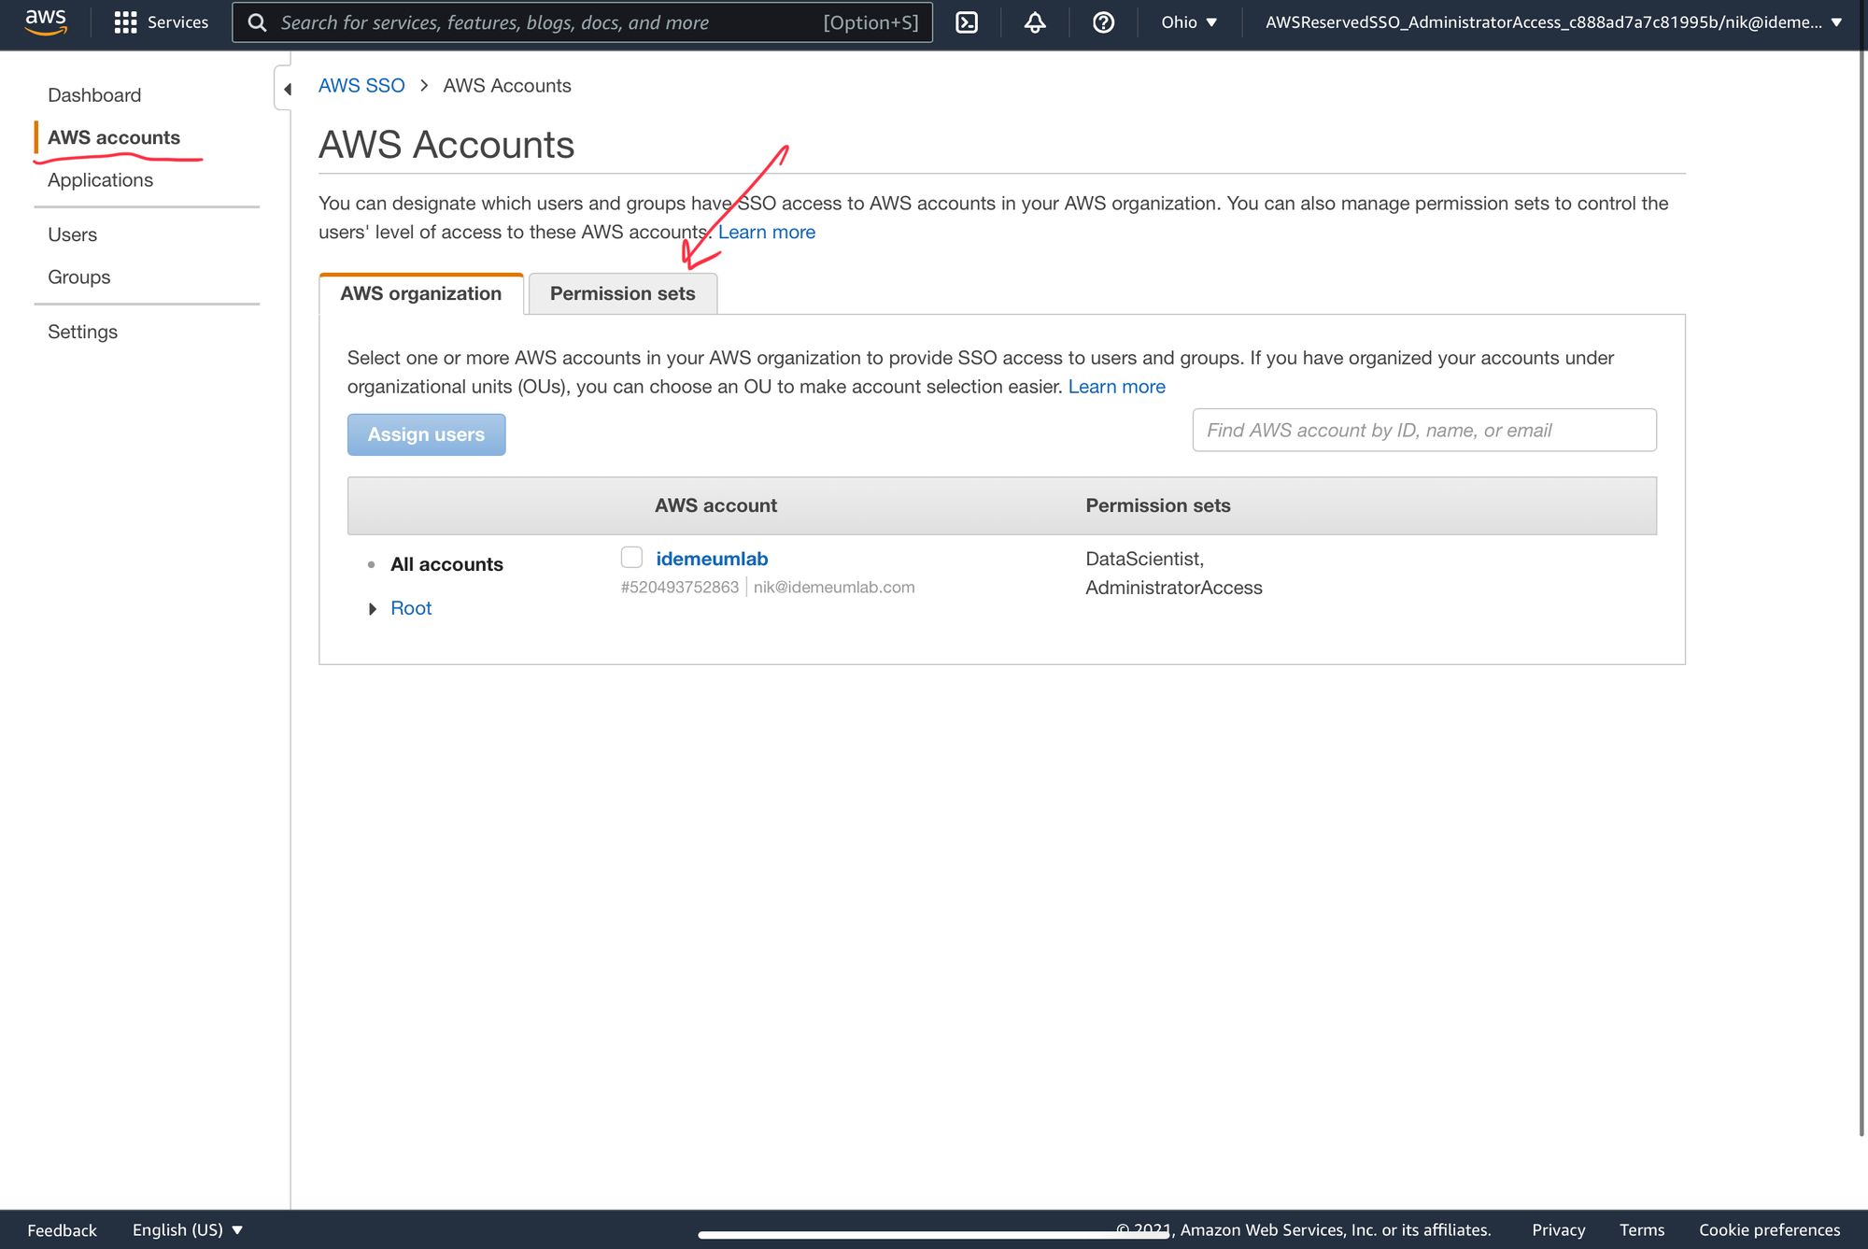Open Learn more link under page description

[766, 232]
